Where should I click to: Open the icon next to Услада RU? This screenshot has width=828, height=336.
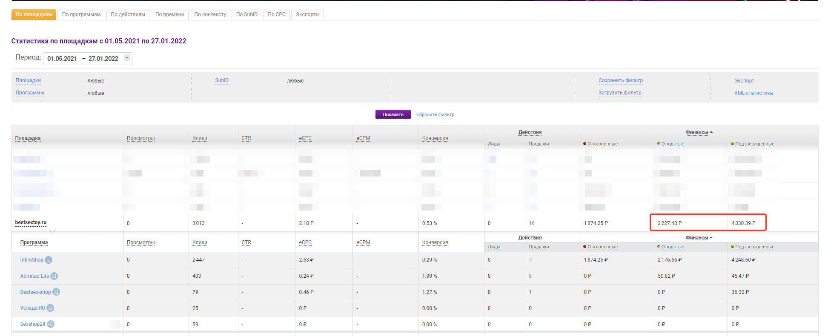click(50, 308)
